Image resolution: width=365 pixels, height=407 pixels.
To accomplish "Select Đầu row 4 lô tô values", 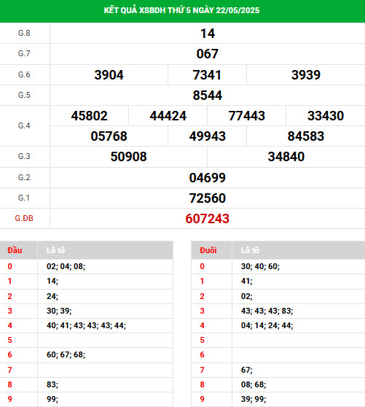I will pyautogui.click(x=86, y=325).
